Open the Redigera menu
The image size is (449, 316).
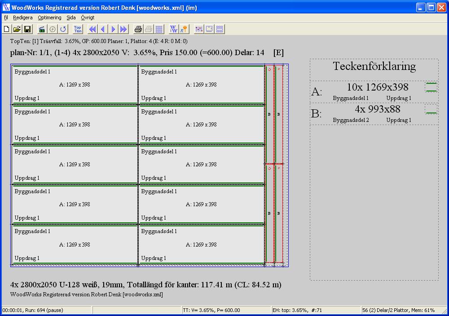pos(22,17)
